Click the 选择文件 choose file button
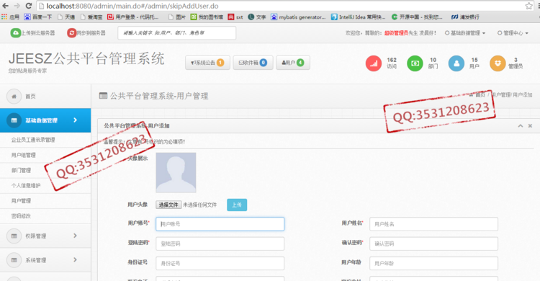This screenshot has width=540, height=281. coord(168,205)
